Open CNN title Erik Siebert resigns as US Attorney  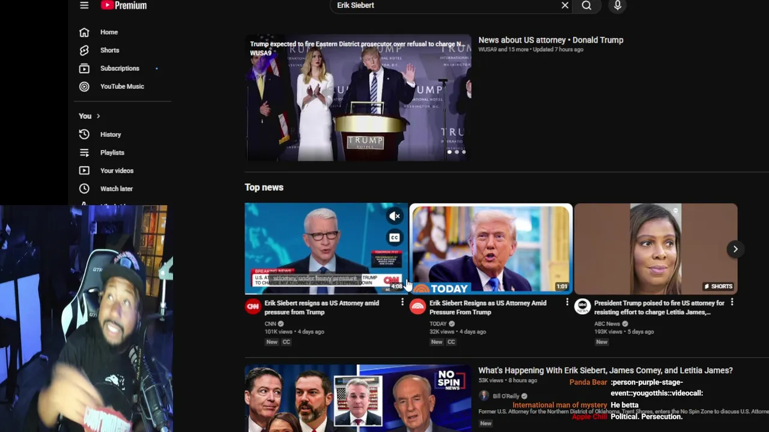(x=322, y=307)
